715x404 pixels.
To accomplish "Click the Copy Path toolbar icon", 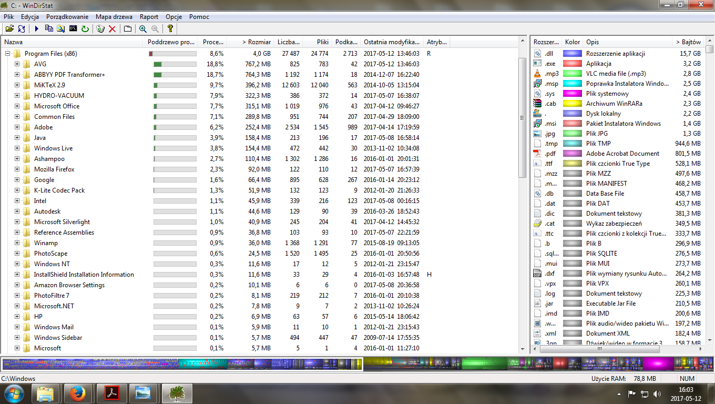I will [x=49, y=29].
